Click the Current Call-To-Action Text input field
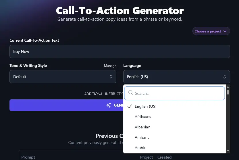Viewport: 239px width, 160px height. tap(120, 51)
